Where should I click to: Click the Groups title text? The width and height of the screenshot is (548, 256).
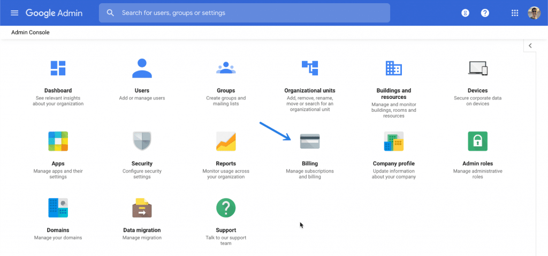click(226, 90)
